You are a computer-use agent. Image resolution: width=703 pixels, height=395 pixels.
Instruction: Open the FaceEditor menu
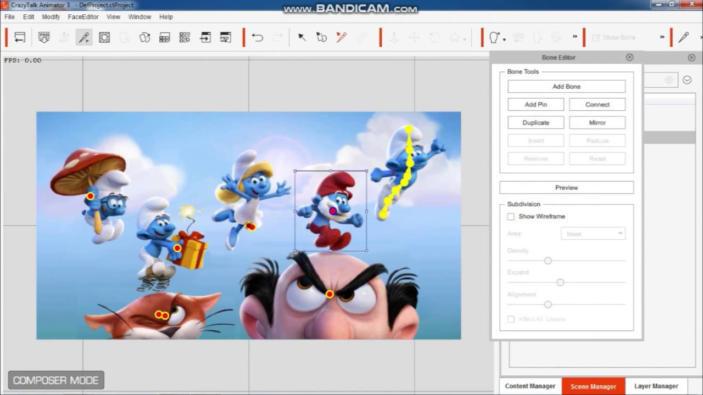pyautogui.click(x=83, y=17)
